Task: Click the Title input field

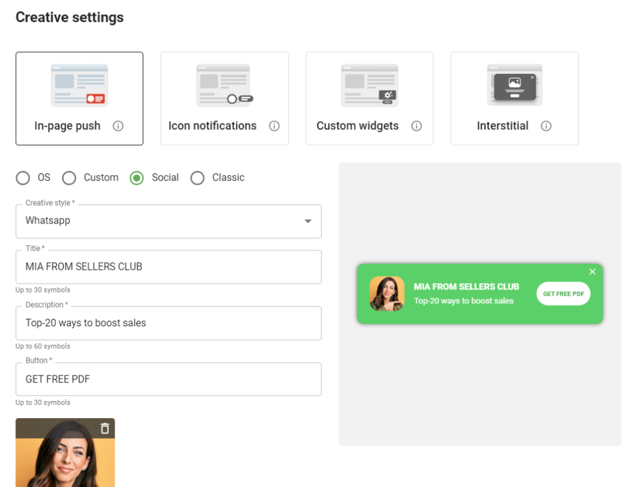Action: (168, 266)
